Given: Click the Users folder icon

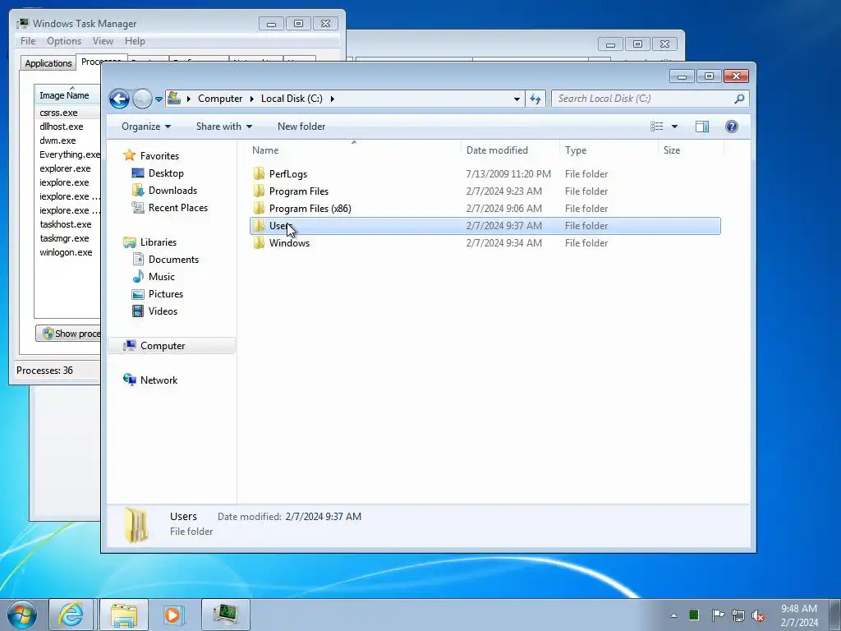Looking at the screenshot, I should click(259, 225).
